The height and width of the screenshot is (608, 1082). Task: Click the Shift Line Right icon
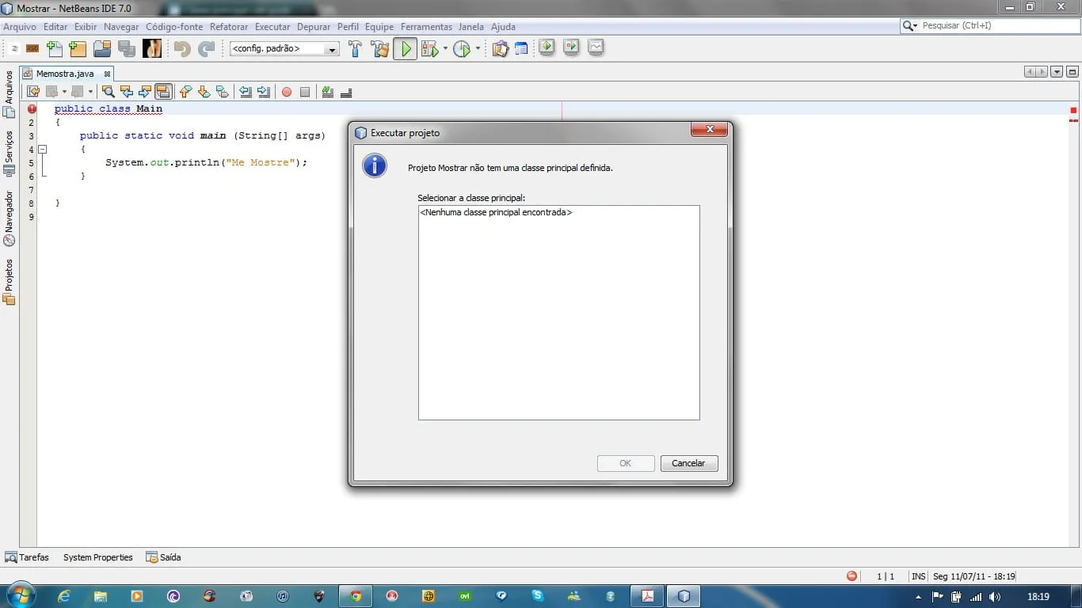pyautogui.click(x=264, y=92)
